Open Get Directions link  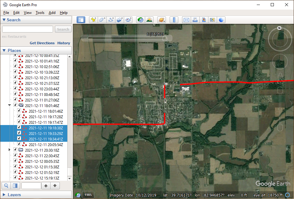(x=42, y=43)
